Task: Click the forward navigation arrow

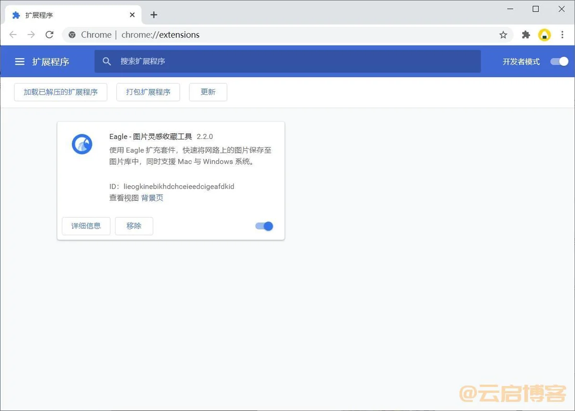Action: point(31,35)
